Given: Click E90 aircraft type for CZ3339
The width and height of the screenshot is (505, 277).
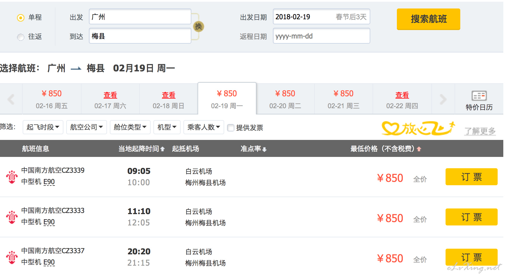Looking at the screenshot, I should click(49, 182).
